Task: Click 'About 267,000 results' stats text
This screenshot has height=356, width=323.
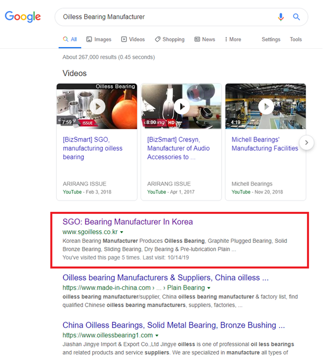Action: coord(108,57)
